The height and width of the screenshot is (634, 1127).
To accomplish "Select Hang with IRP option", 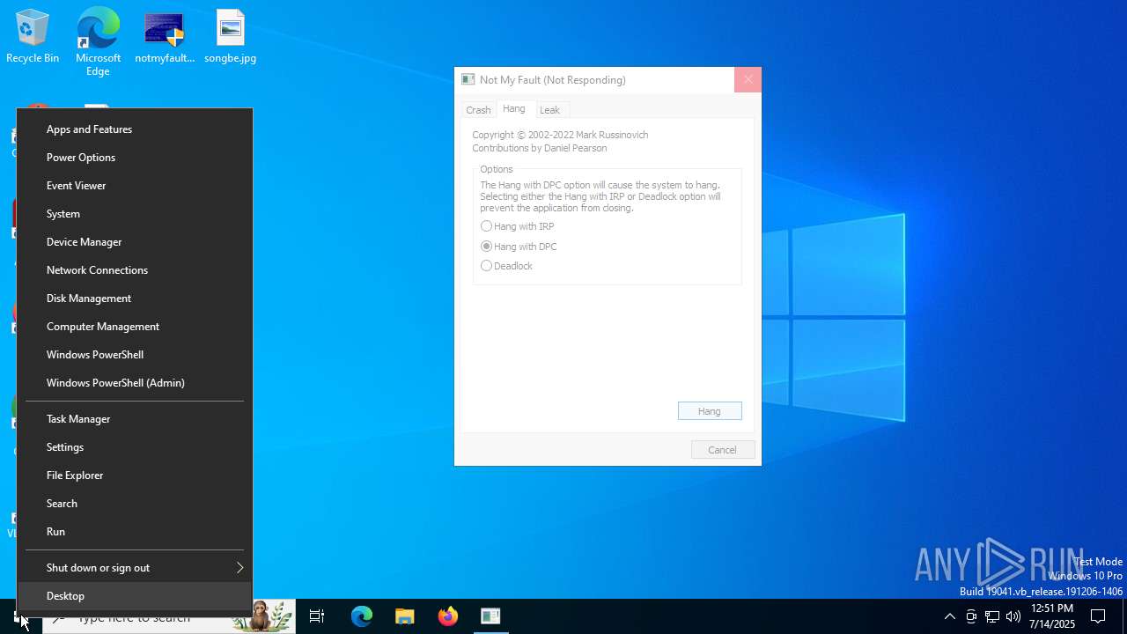I will coord(518,226).
